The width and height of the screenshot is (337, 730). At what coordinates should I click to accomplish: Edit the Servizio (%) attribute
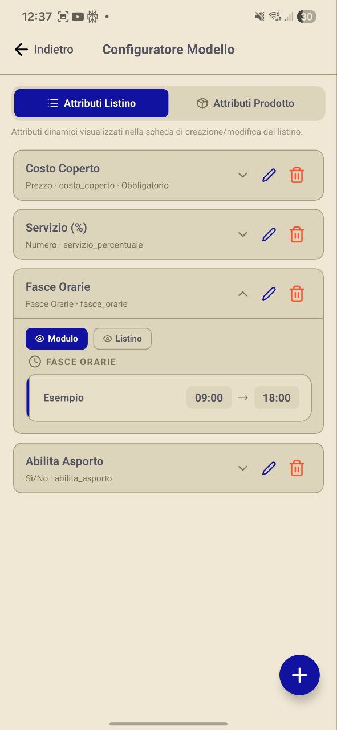point(269,234)
